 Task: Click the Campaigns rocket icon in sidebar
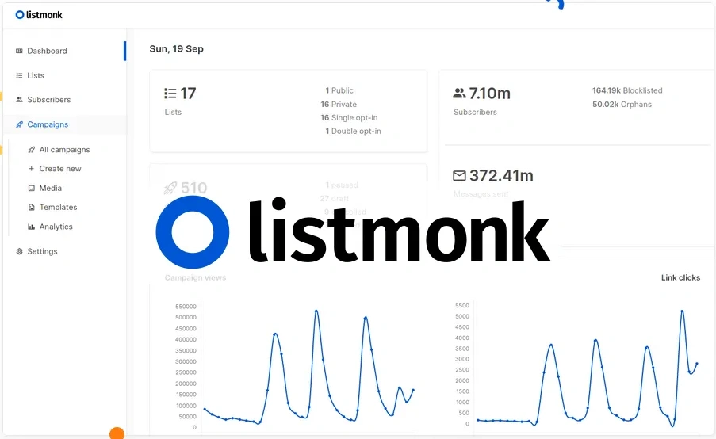point(19,124)
